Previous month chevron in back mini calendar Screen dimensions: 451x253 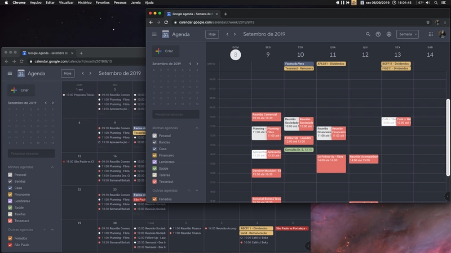tap(46, 103)
